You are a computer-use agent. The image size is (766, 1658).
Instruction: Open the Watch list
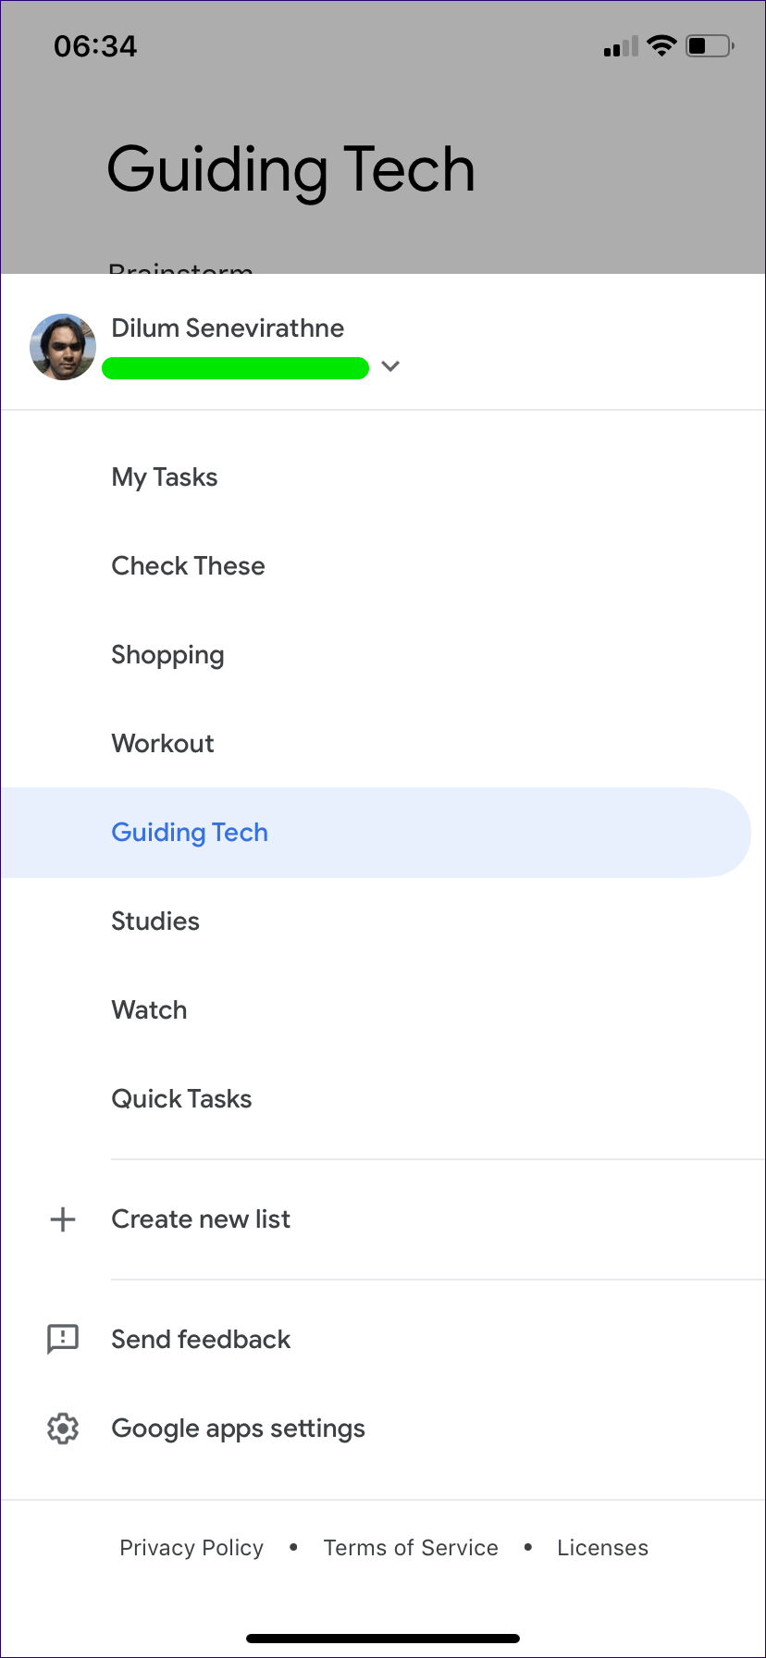click(149, 1010)
